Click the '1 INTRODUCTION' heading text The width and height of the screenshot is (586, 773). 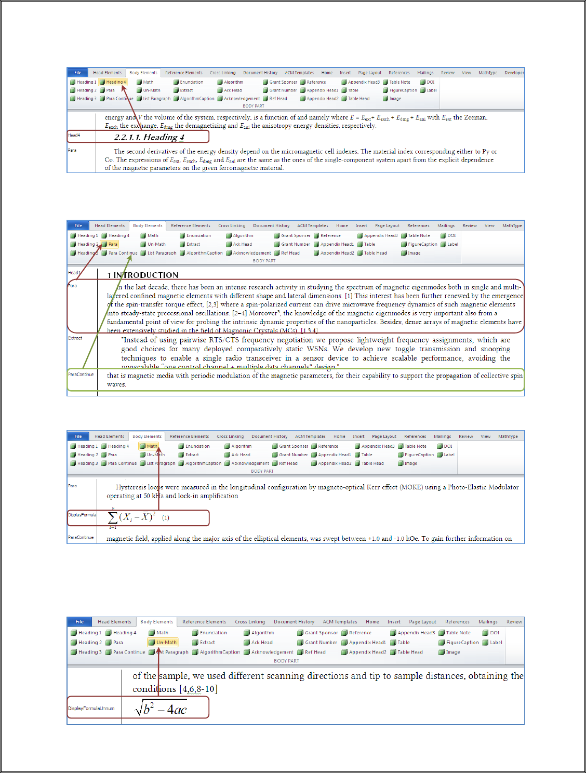point(143,275)
